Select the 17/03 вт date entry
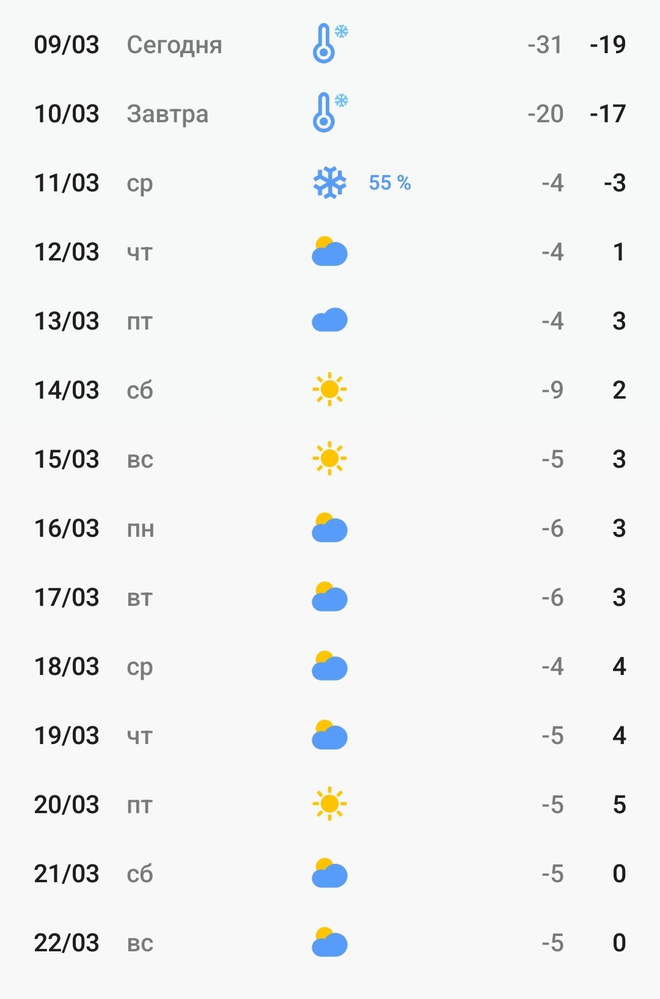 point(94,597)
